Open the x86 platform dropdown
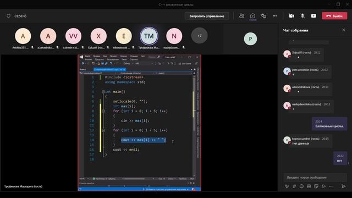This screenshot has height=198, width=352. click(x=144, y=64)
